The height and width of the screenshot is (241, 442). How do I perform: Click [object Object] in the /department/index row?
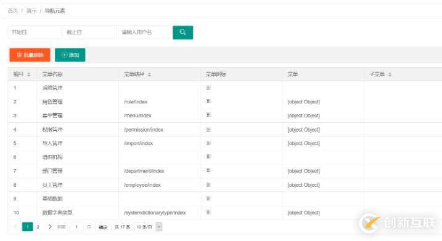[303, 171]
